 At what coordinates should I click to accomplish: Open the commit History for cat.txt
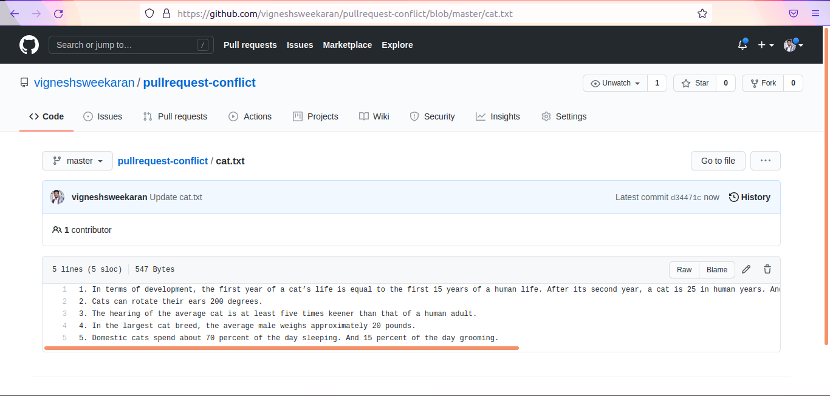749,197
